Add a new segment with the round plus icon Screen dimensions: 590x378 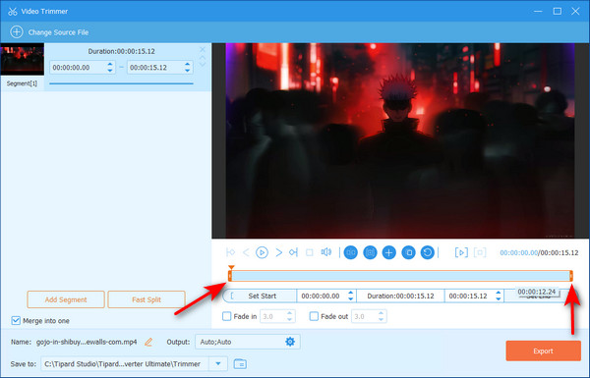pyautogui.click(x=389, y=252)
